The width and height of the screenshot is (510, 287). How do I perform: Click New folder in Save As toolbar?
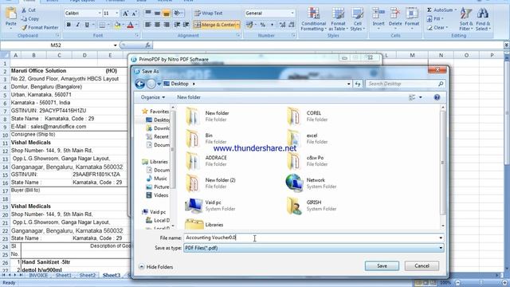pyautogui.click(x=189, y=97)
